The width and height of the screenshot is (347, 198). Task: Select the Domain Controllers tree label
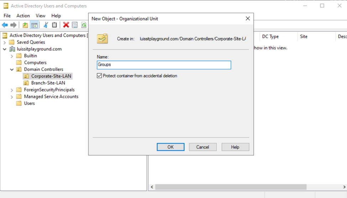tap(43, 69)
